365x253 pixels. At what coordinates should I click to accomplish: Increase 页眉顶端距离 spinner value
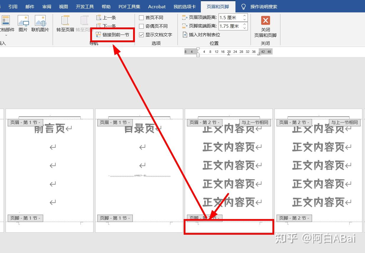[245, 16]
